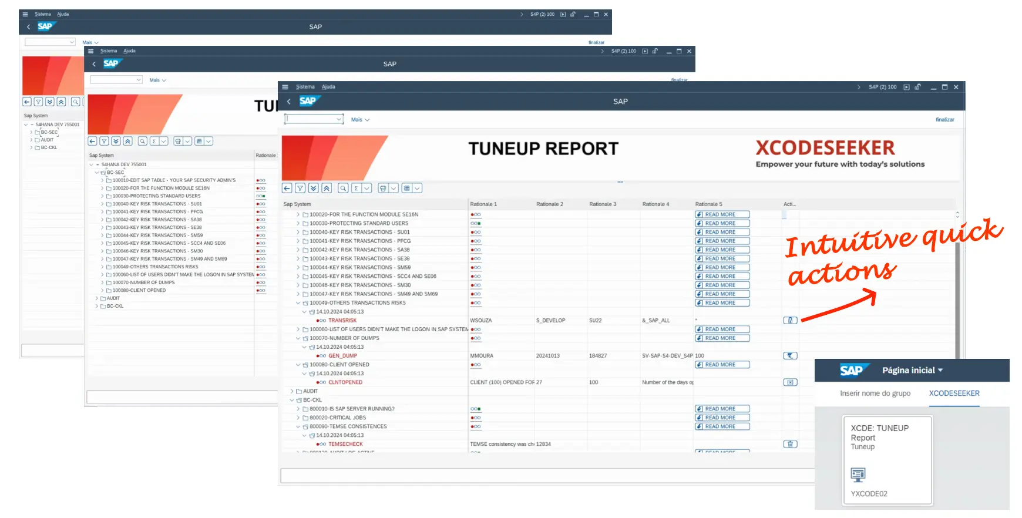Viewport: 1022px width, 518px height.
Task: Click READ MORE for 100030-PROTECTING STANDARD USERS
Action: tap(722, 224)
